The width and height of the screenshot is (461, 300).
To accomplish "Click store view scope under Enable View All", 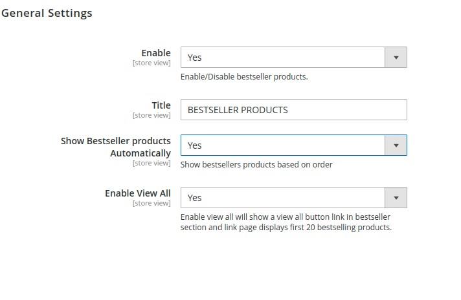I will click(x=152, y=204).
